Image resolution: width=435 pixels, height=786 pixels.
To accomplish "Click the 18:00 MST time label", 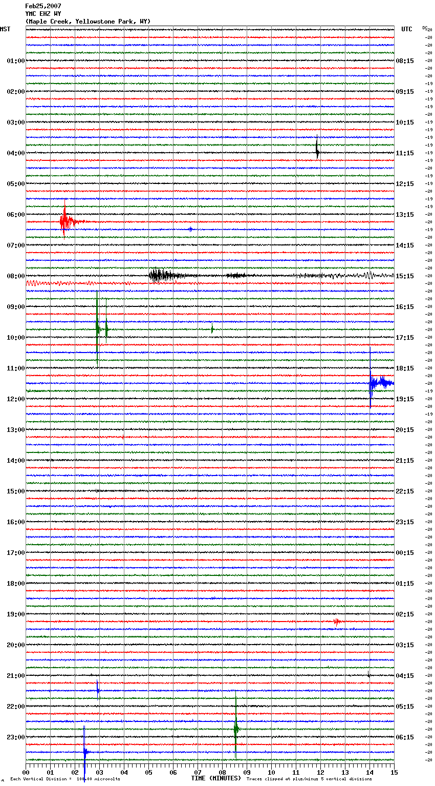I will click(x=15, y=584).
